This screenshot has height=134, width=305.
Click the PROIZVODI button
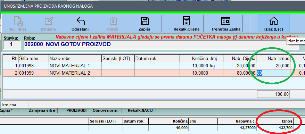tap(76, 110)
